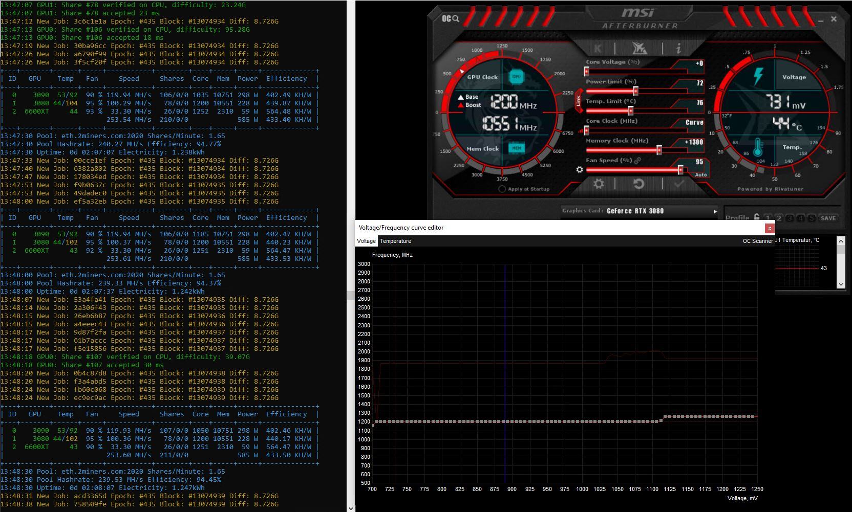Image resolution: width=852 pixels, height=512 pixels.
Task: Click the monitor graph scrollbar down arrow
Action: (x=840, y=284)
